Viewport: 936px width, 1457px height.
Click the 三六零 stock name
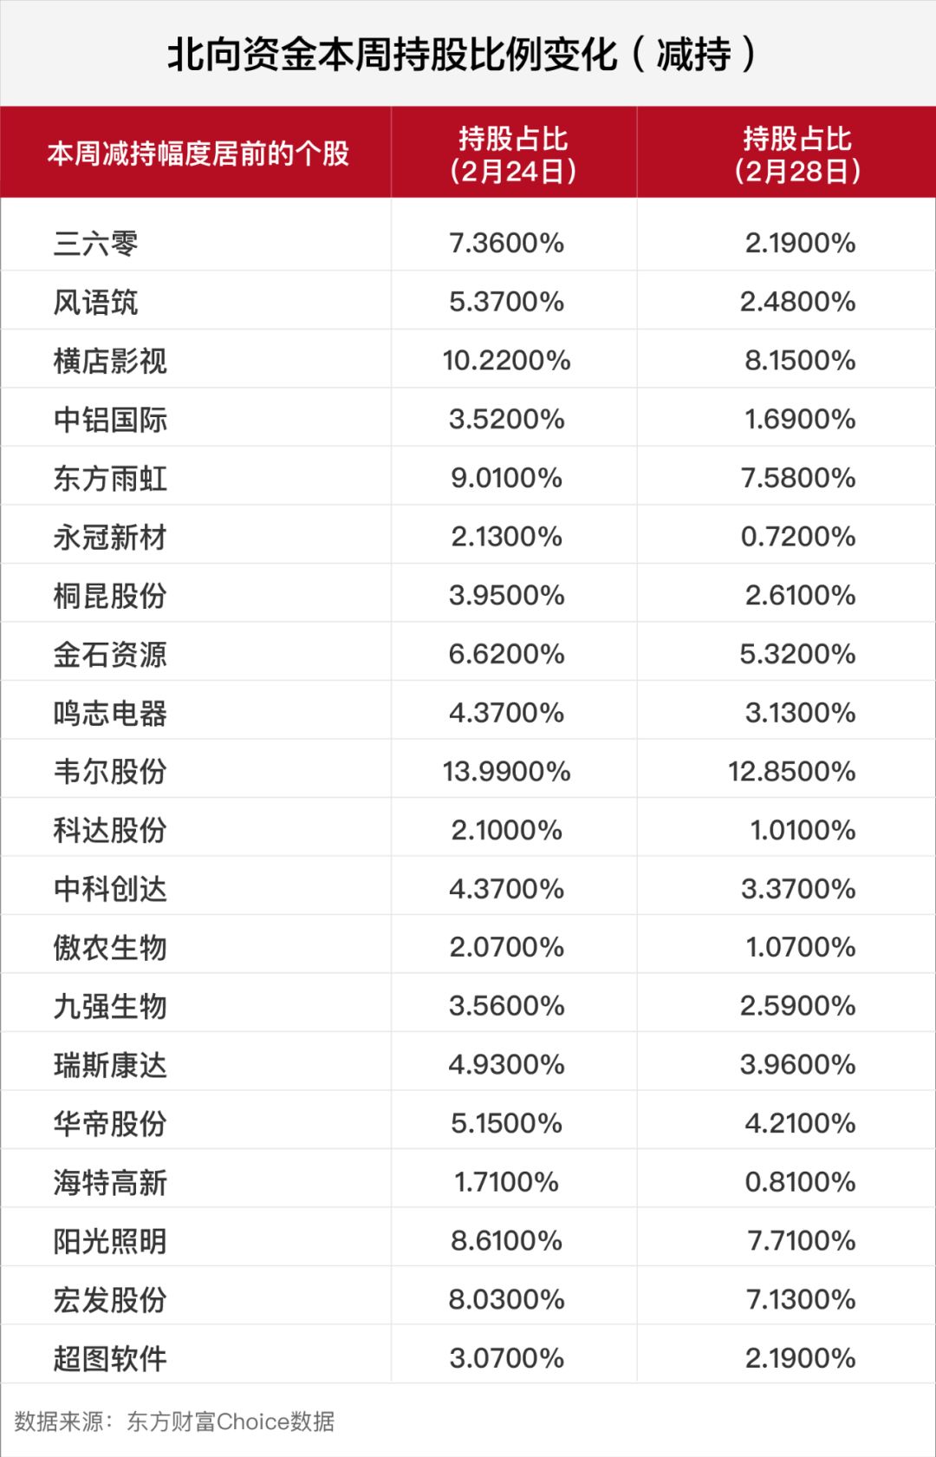point(95,243)
